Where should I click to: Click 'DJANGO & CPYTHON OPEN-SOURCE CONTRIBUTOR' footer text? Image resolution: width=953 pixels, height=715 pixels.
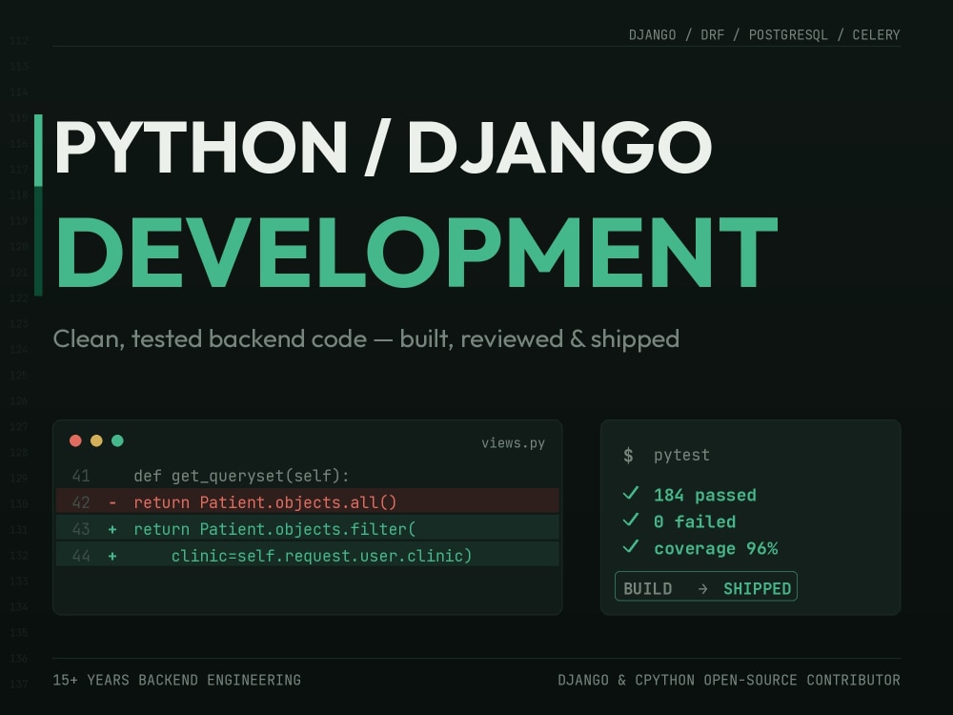pos(729,680)
